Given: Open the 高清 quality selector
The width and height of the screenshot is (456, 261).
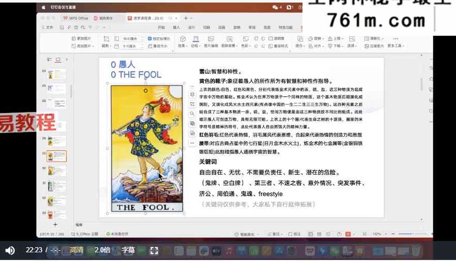Looking at the screenshot, I should tap(76, 250).
